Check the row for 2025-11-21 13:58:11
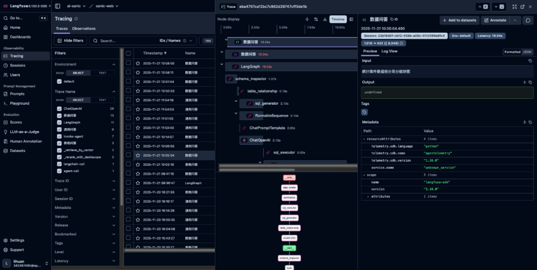537x270 pixels. click(128, 72)
